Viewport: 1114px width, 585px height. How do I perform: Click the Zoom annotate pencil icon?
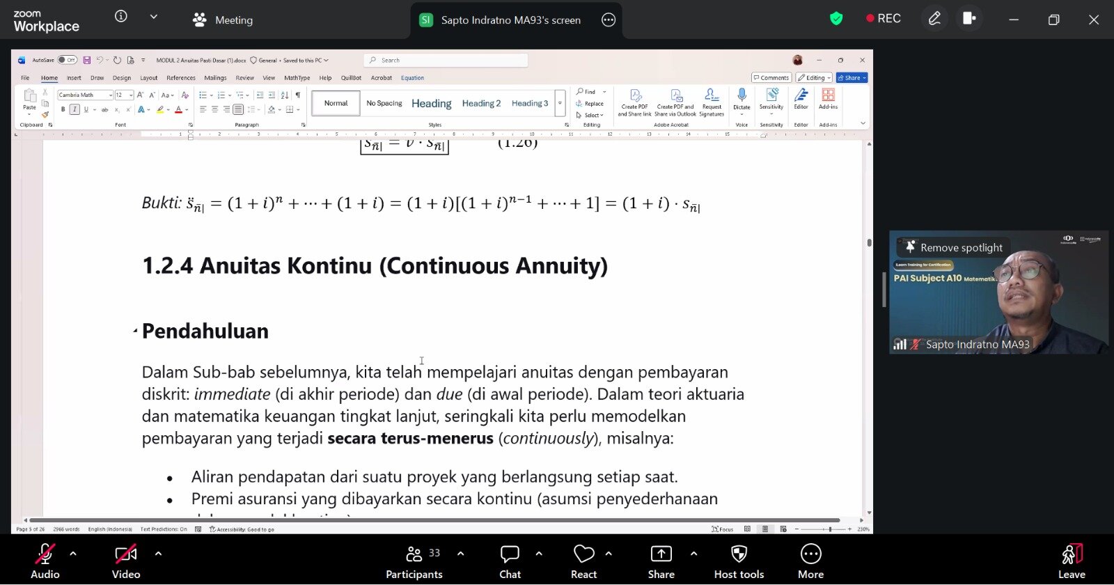pos(934,19)
